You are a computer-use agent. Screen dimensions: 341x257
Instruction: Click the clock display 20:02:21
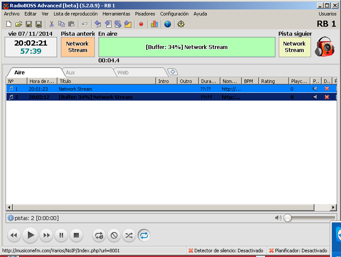[30, 43]
